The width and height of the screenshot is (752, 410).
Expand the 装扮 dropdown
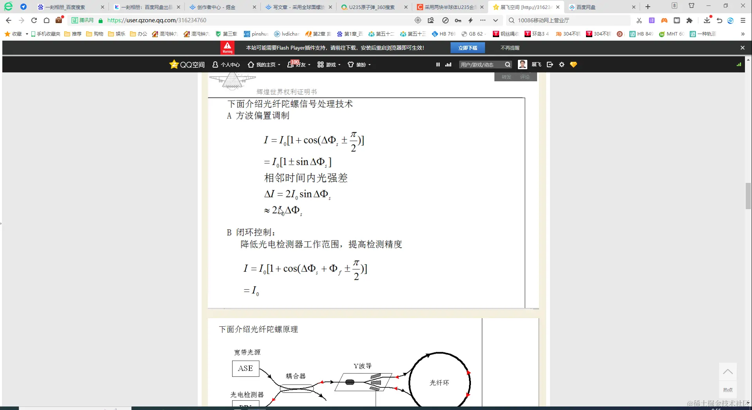(362, 64)
